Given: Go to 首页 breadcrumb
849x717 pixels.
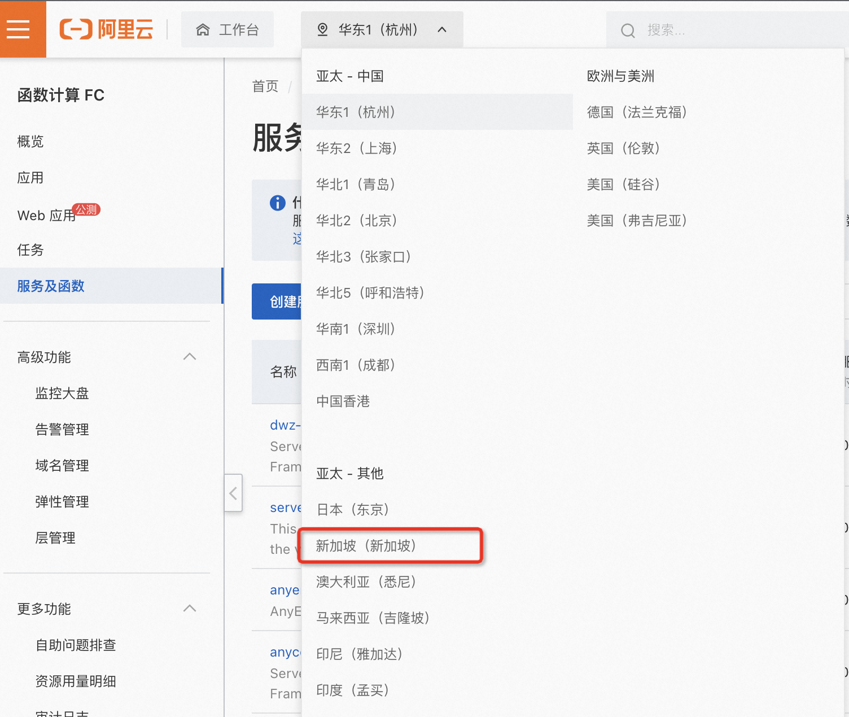Looking at the screenshot, I should coord(265,86).
